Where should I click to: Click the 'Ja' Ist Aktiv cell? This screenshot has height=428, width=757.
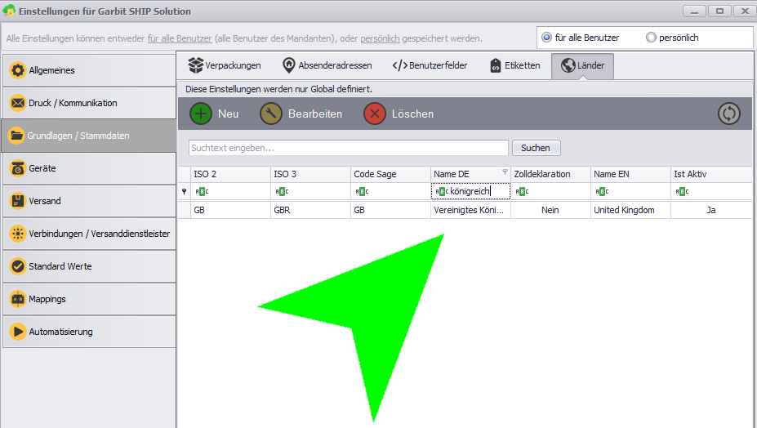[x=711, y=210]
